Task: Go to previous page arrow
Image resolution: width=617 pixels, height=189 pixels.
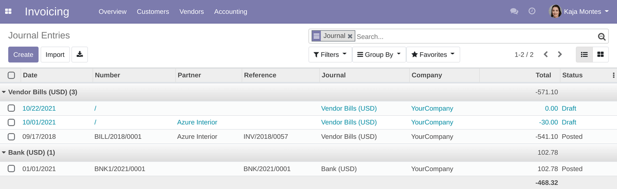Action: point(546,54)
